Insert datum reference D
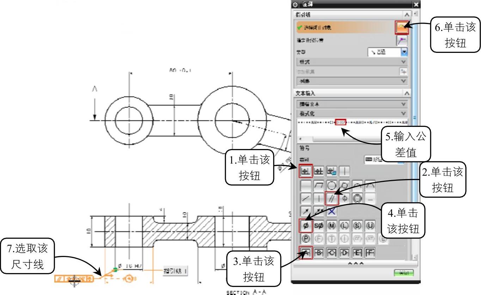This screenshot has width=481, height=295. coord(345,253)
